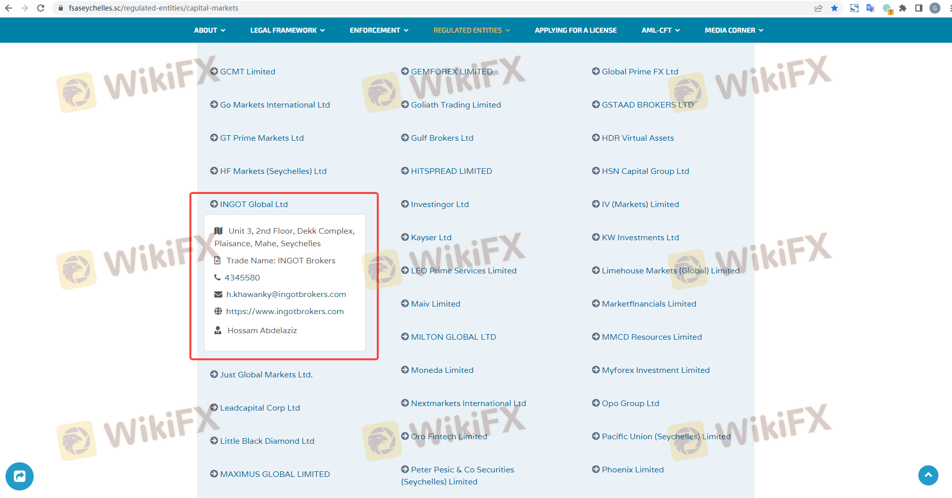The width and height of the screenshot is (952, 498).
Task: Go to Applying for a License
Action: (x=575, y=30)
